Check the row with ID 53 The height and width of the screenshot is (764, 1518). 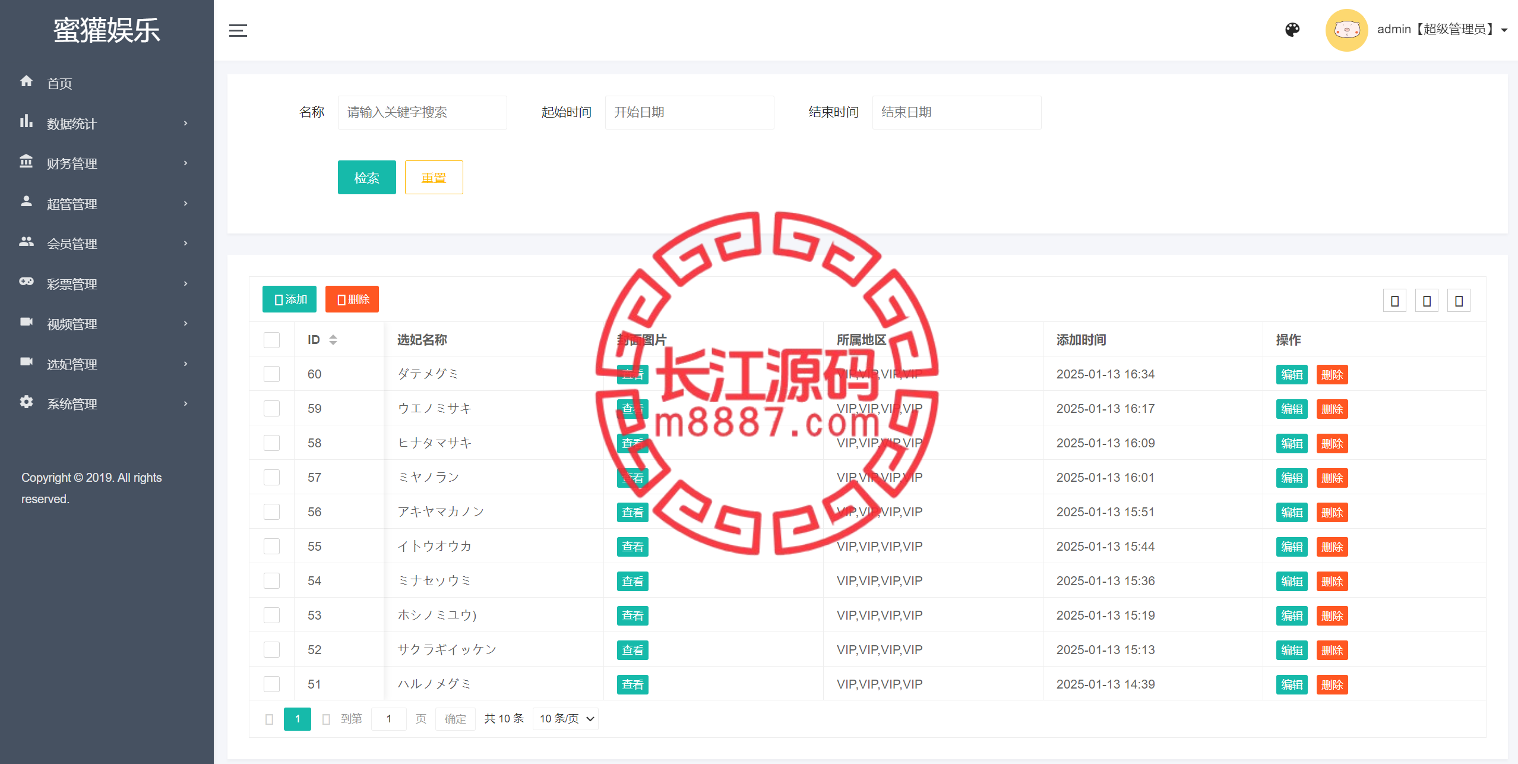tap(271, 615)
